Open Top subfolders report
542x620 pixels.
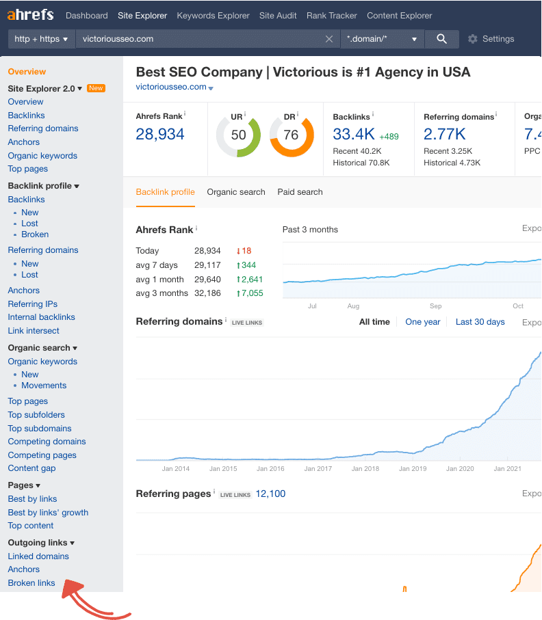36,415
